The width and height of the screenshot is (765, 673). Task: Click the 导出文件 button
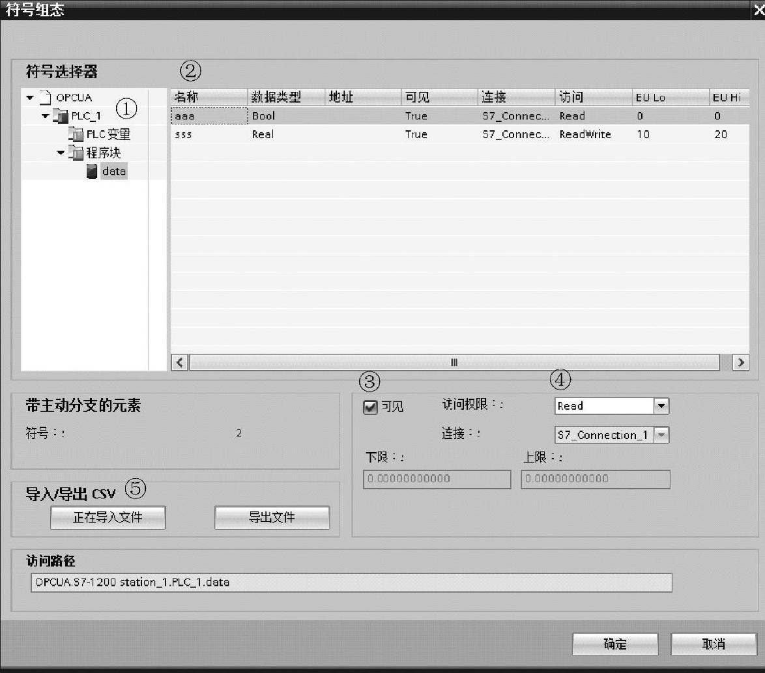272,517
